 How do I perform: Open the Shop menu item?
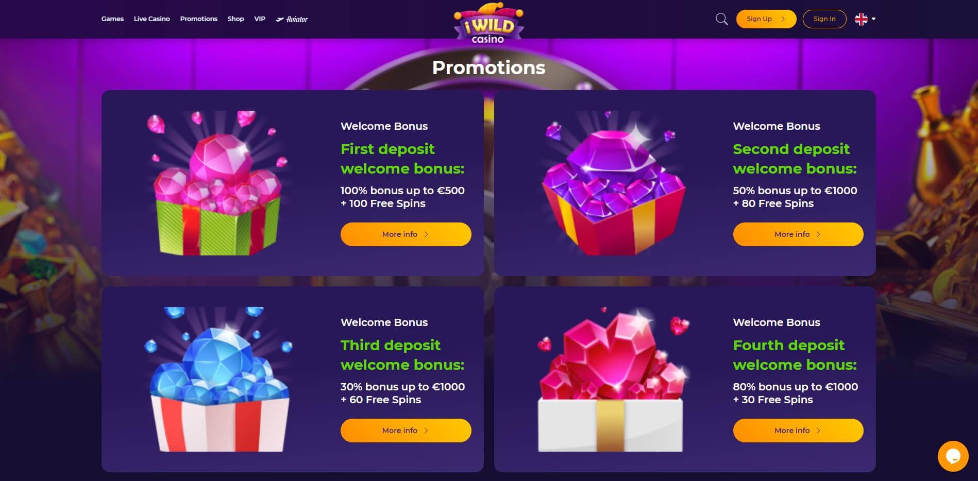point(235,19)
